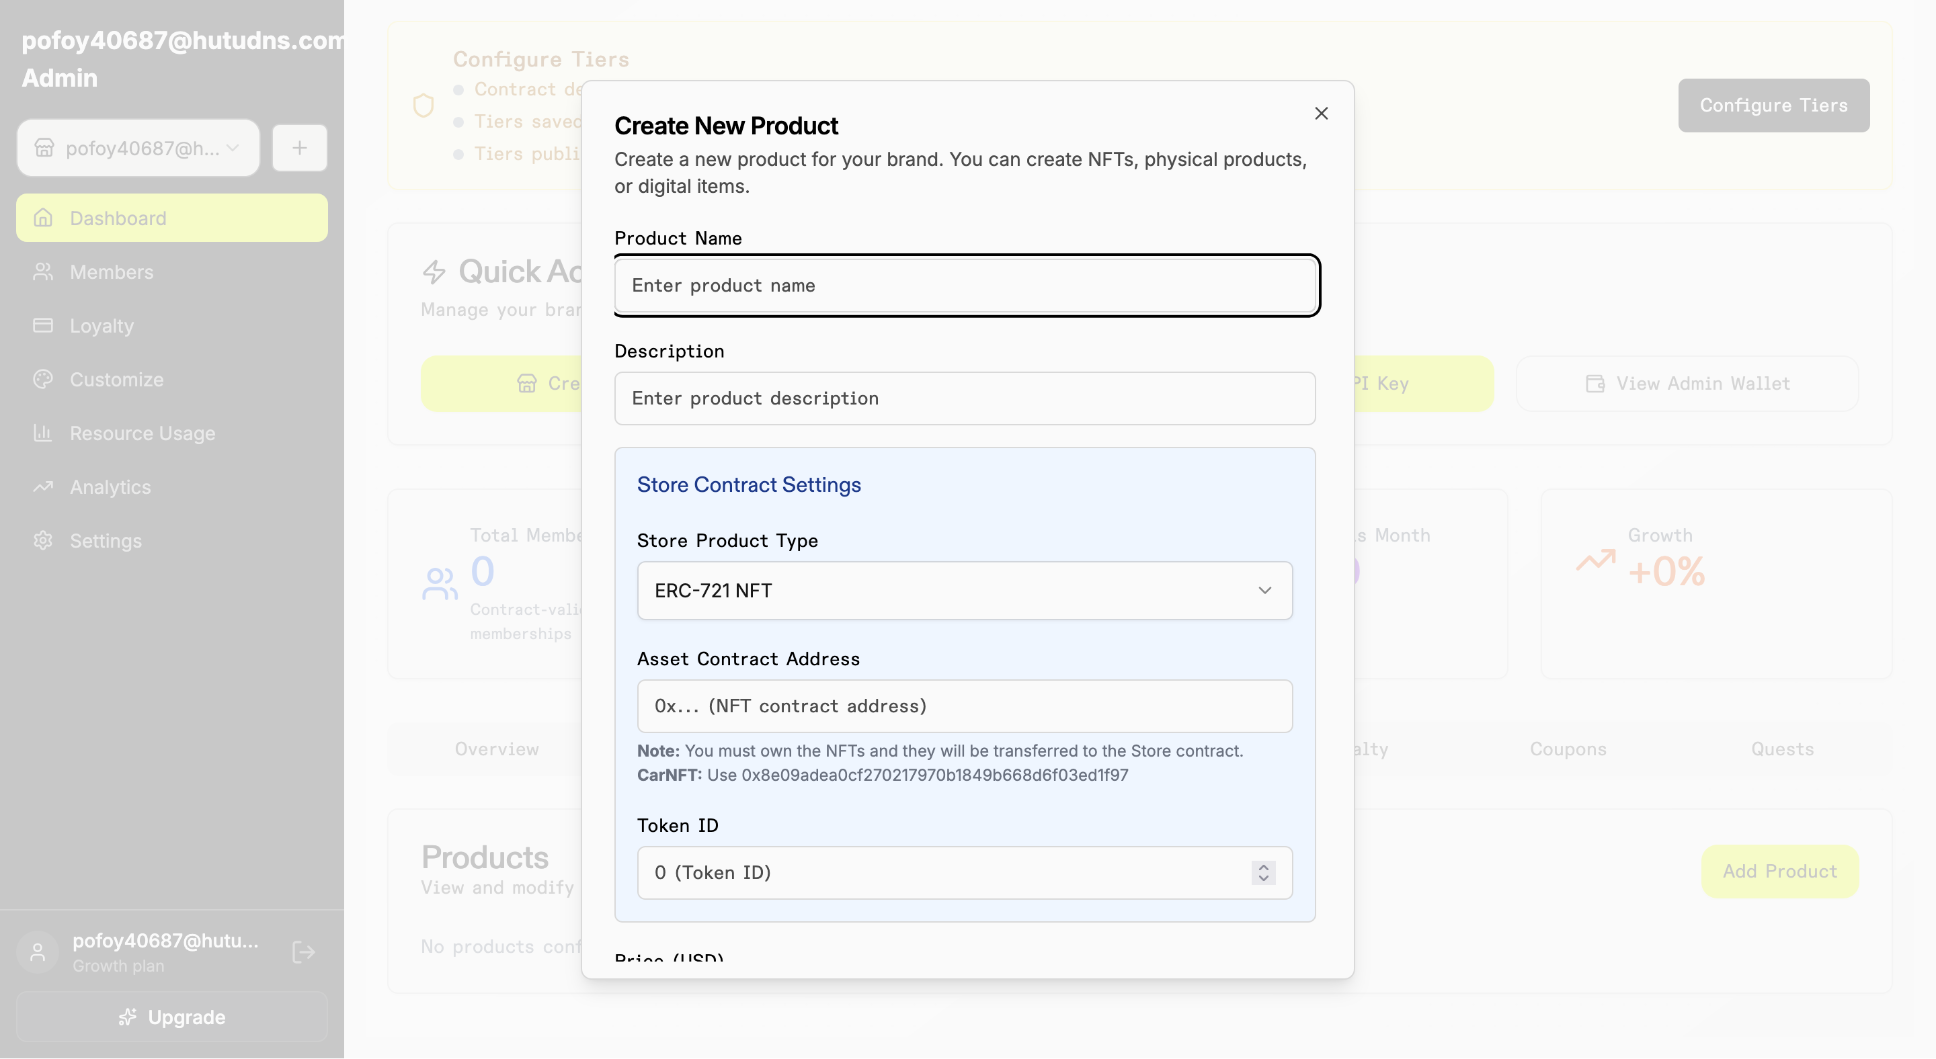Click the Resource Usage chart icon
1936x1059 pixels.
43,433
